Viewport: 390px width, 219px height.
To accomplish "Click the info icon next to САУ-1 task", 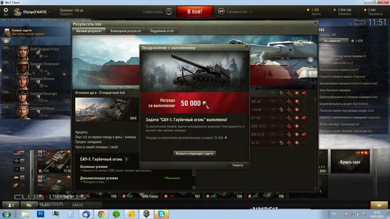I will (126, 160).
